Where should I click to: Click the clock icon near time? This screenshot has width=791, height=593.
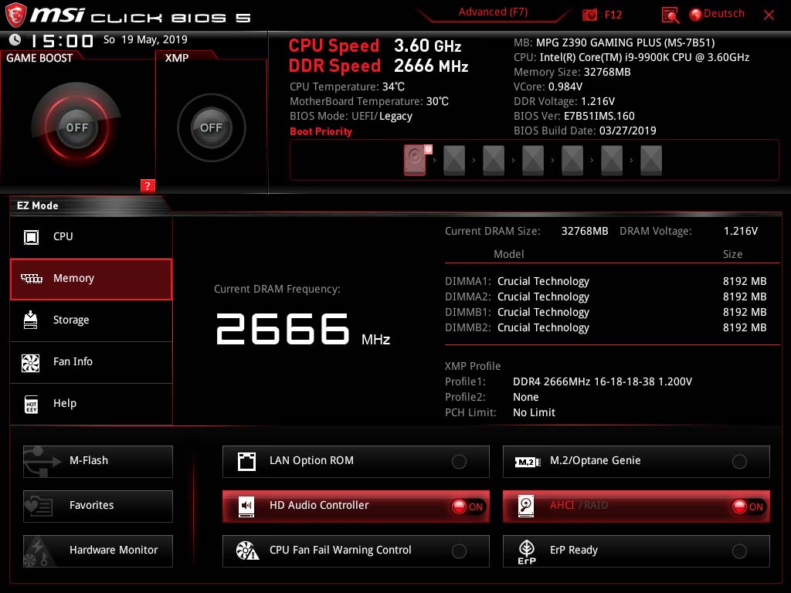[x=15, y=39]
